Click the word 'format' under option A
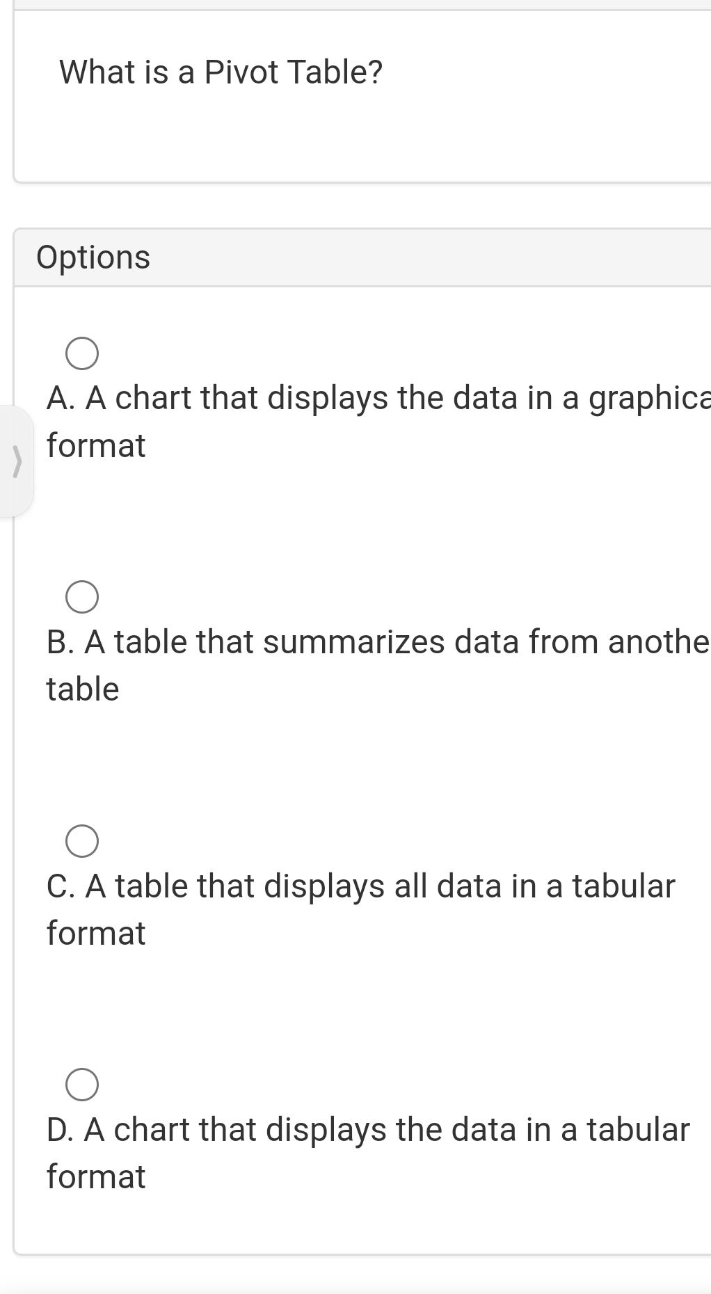 tap(95, 446)
